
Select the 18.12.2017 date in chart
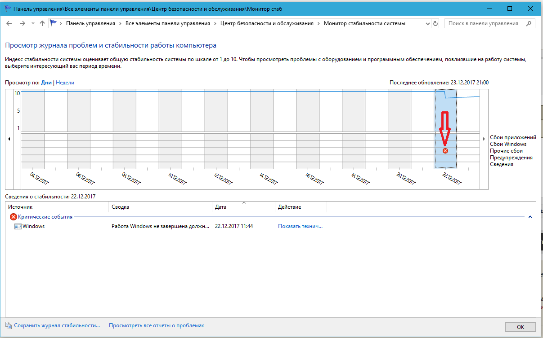coord(361,178)
